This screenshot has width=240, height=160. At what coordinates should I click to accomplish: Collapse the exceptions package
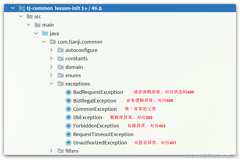coord(52,84)
